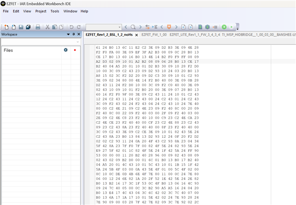Click Download and Debug green circle
Screen dimensions: 296x205
point(224,27)
